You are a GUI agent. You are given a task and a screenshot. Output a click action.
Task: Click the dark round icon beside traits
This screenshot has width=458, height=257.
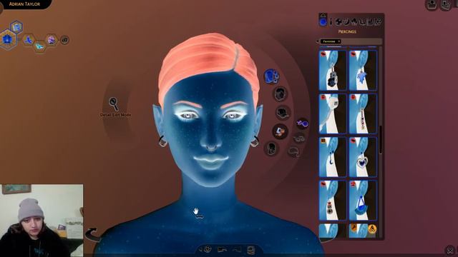pos(64,40)
